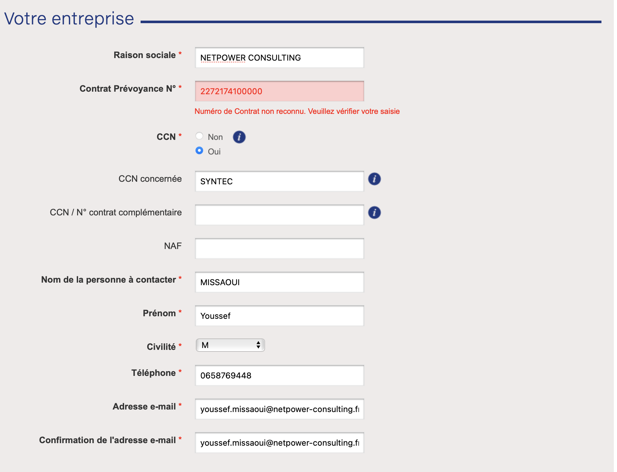
Task: Click the empty CCN contrat complémentaire field
Action: tap(279, 215)
